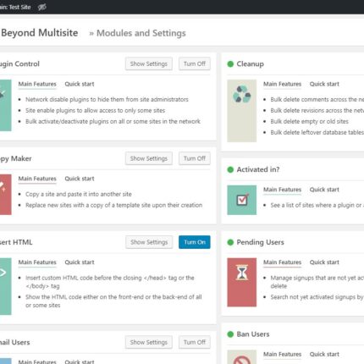Click 'Replace new sites with a copy' text
The width and height of the screenshot is (364, 364).
click(x=113, y=205)
